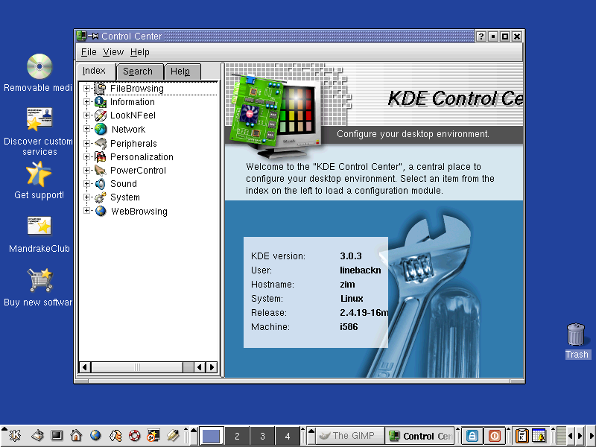Click the PowerControl tree label
The height and width of the screenshot is (447, 596).
point(138,171)
